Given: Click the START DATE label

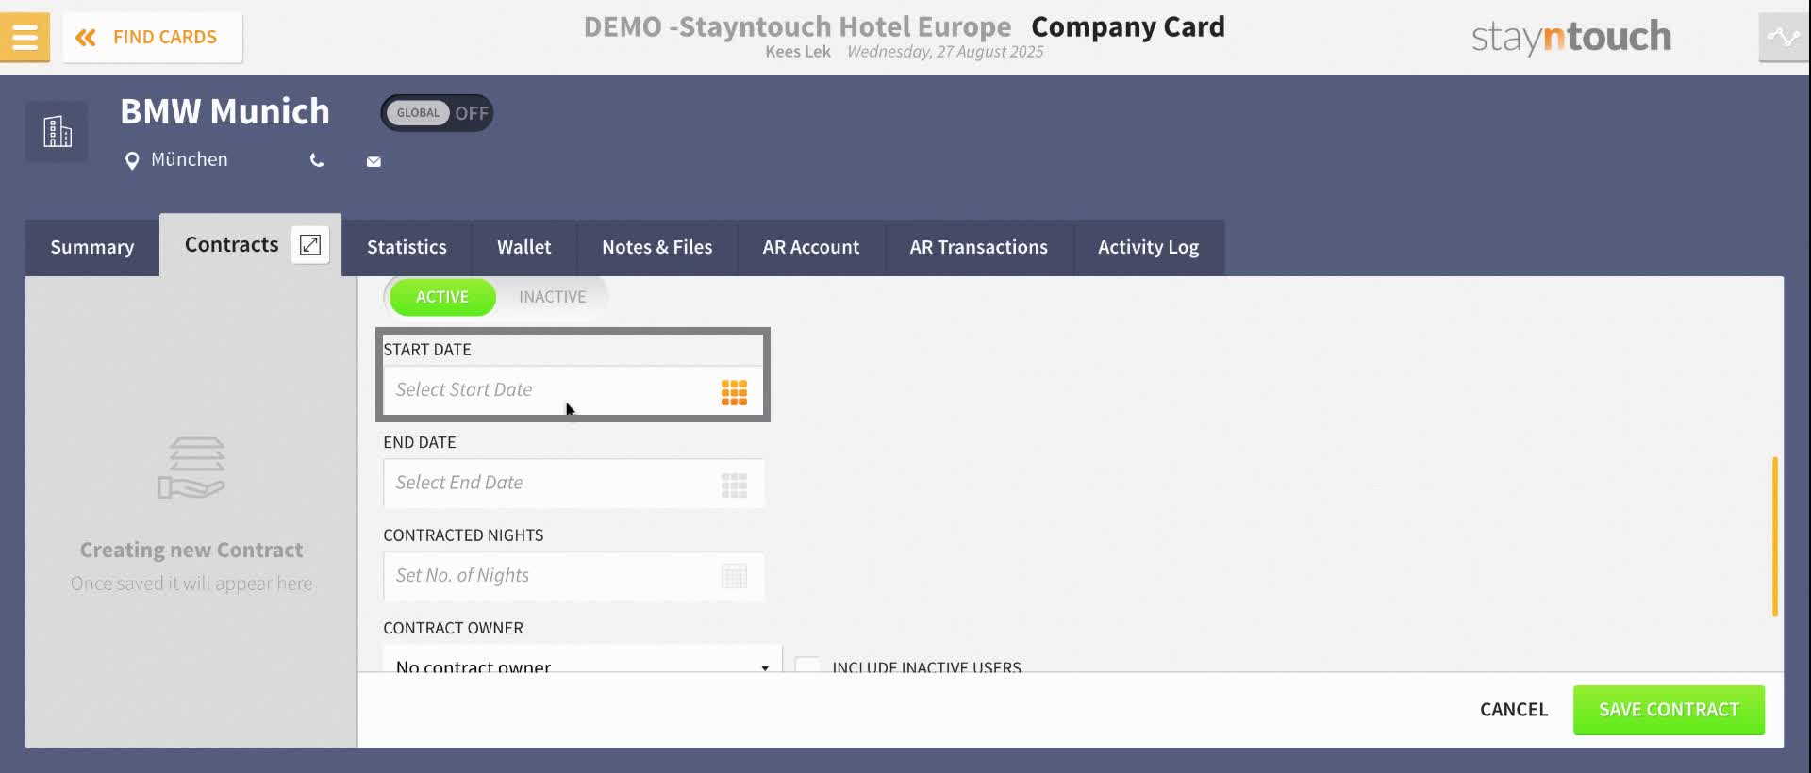Looking at the screenshot, I should (x=427, y=350).
